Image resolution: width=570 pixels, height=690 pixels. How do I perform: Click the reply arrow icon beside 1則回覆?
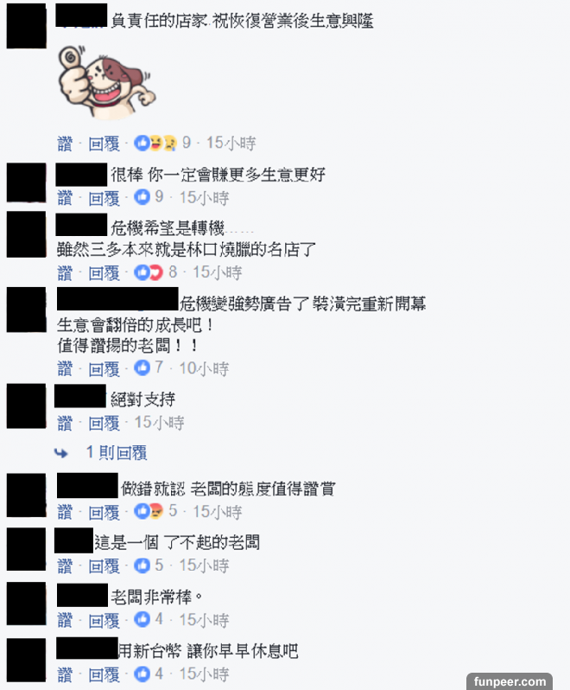point(61,453)
